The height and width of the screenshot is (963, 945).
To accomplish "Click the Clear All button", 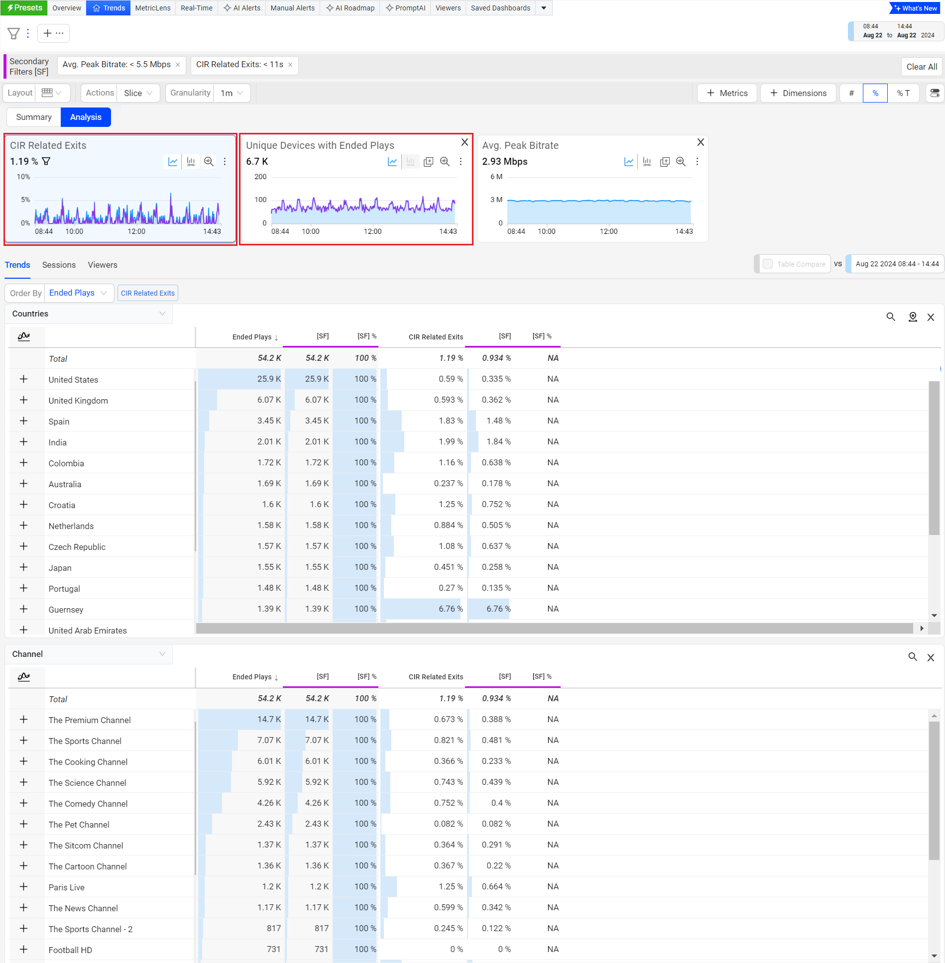I will 921,67.
